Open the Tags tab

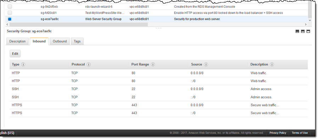click(77, 41)
